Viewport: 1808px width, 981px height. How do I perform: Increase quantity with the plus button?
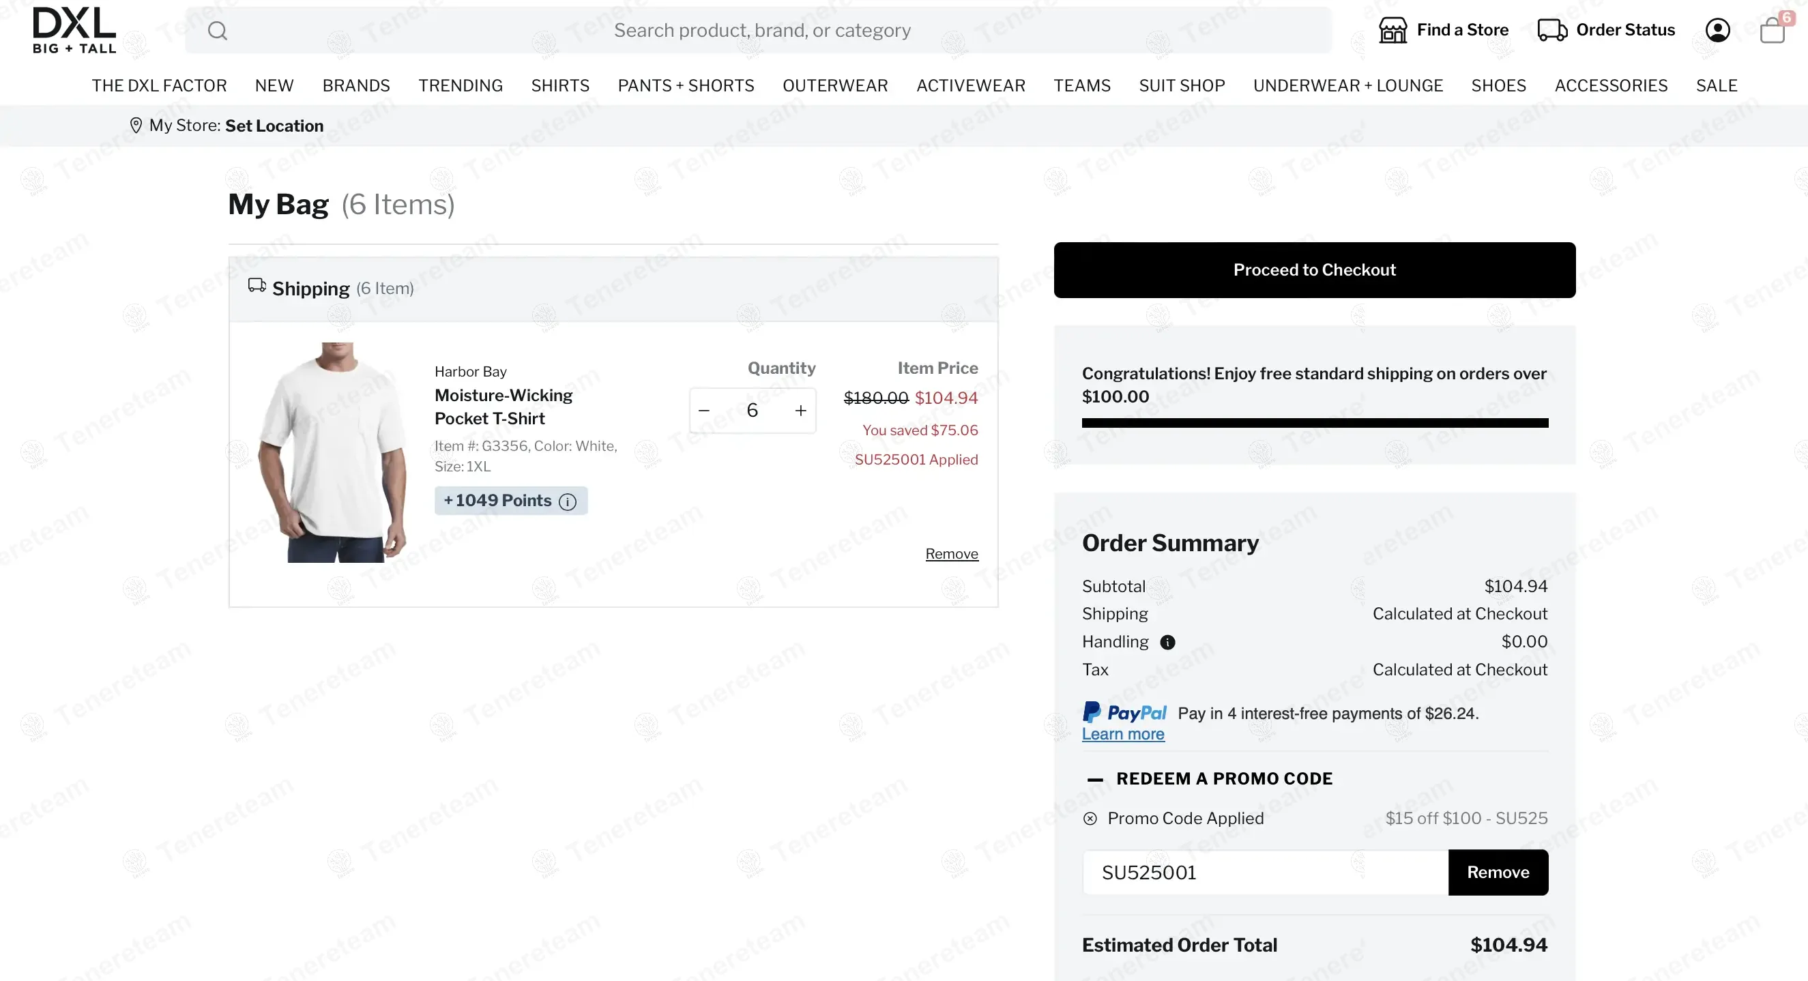pyautogui.click(x=800, y=411)
